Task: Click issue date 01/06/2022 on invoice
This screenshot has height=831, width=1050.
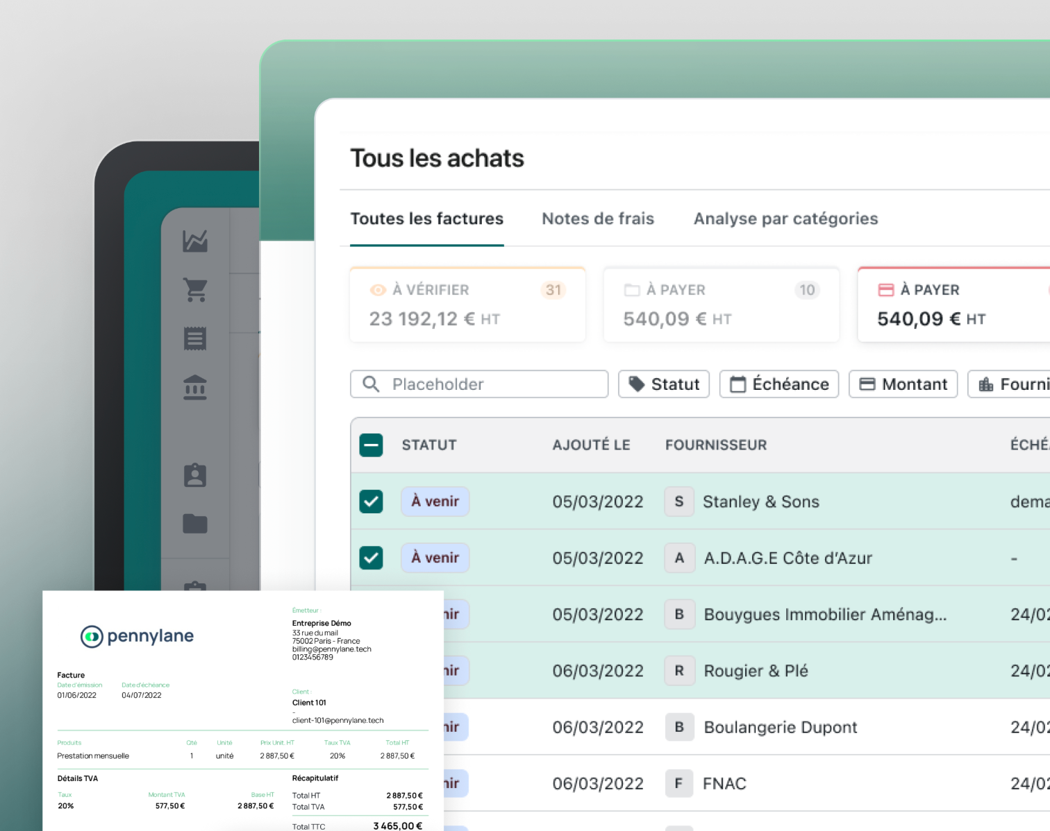Action: [77, 695]
